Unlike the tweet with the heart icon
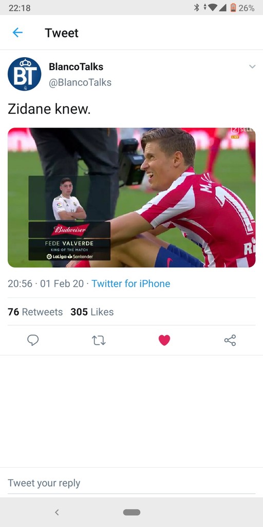Image resolution: width=263 pixels, height=527 pixels. pos(164,340)
